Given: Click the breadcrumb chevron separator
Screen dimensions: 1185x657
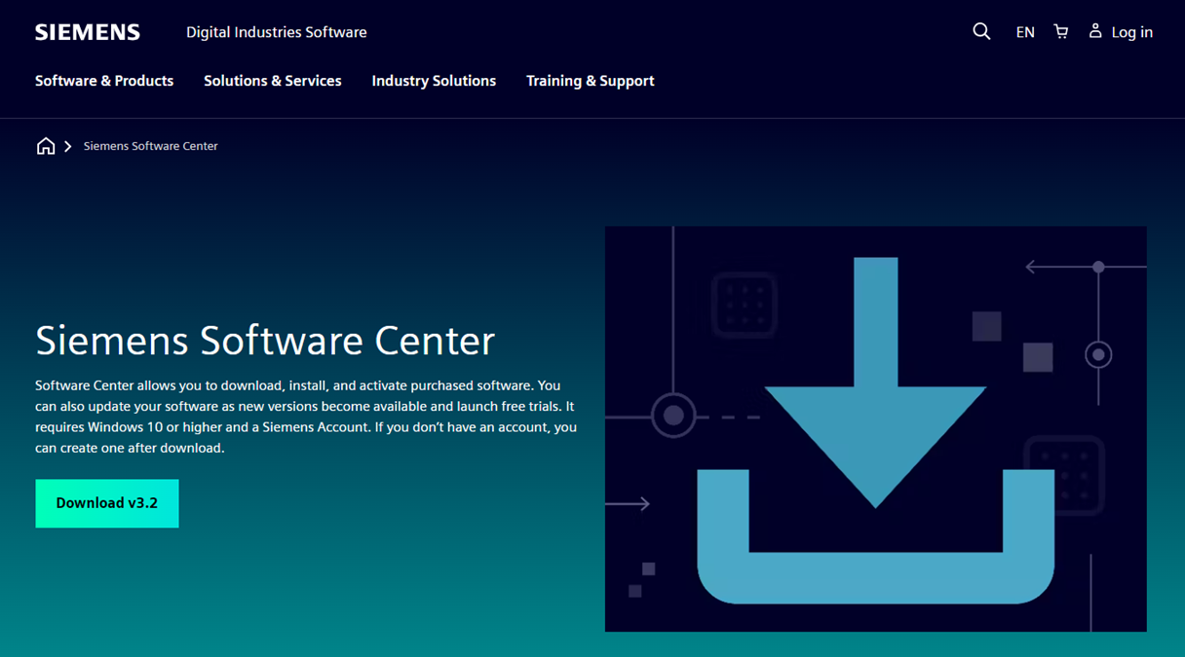Looking at the screenshot, I should point(67,145).
